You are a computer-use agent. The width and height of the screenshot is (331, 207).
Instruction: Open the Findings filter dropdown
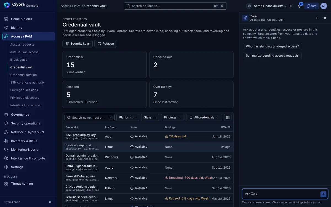[x=173, y=118]
